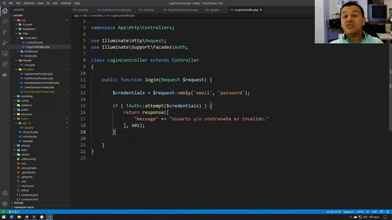Open the Terminal menu
The image size is (392, 220).
[66, 3]
